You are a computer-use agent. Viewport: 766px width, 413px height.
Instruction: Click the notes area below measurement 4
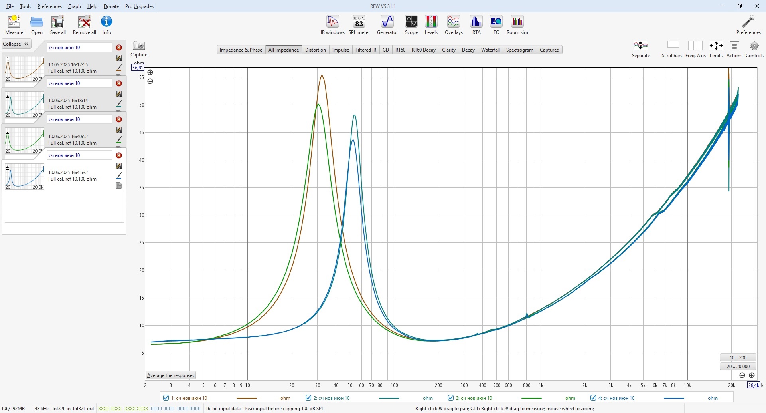click(x=64, y=207)
